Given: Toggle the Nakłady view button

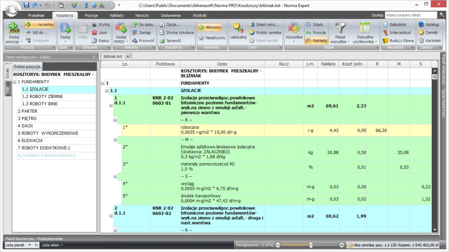Looking at the screenshot, I should coord(316,40).
